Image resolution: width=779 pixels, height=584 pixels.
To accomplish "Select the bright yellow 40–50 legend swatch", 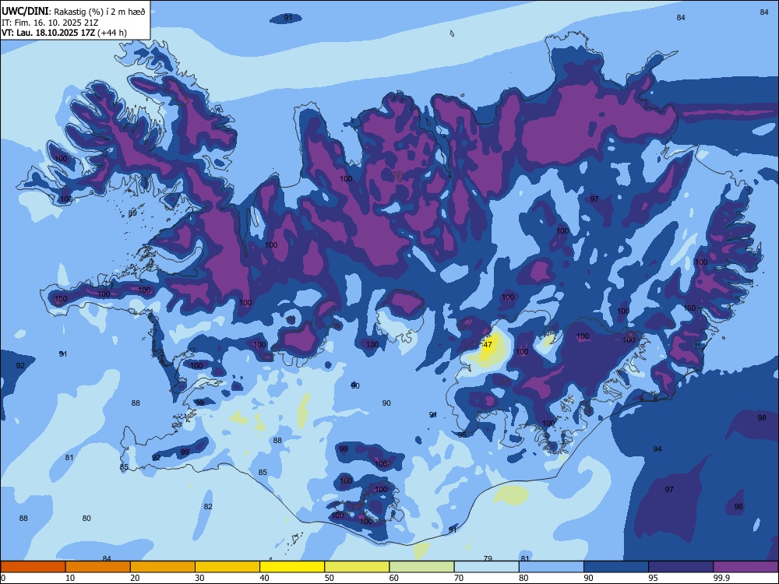I will [x=292, y=567].
